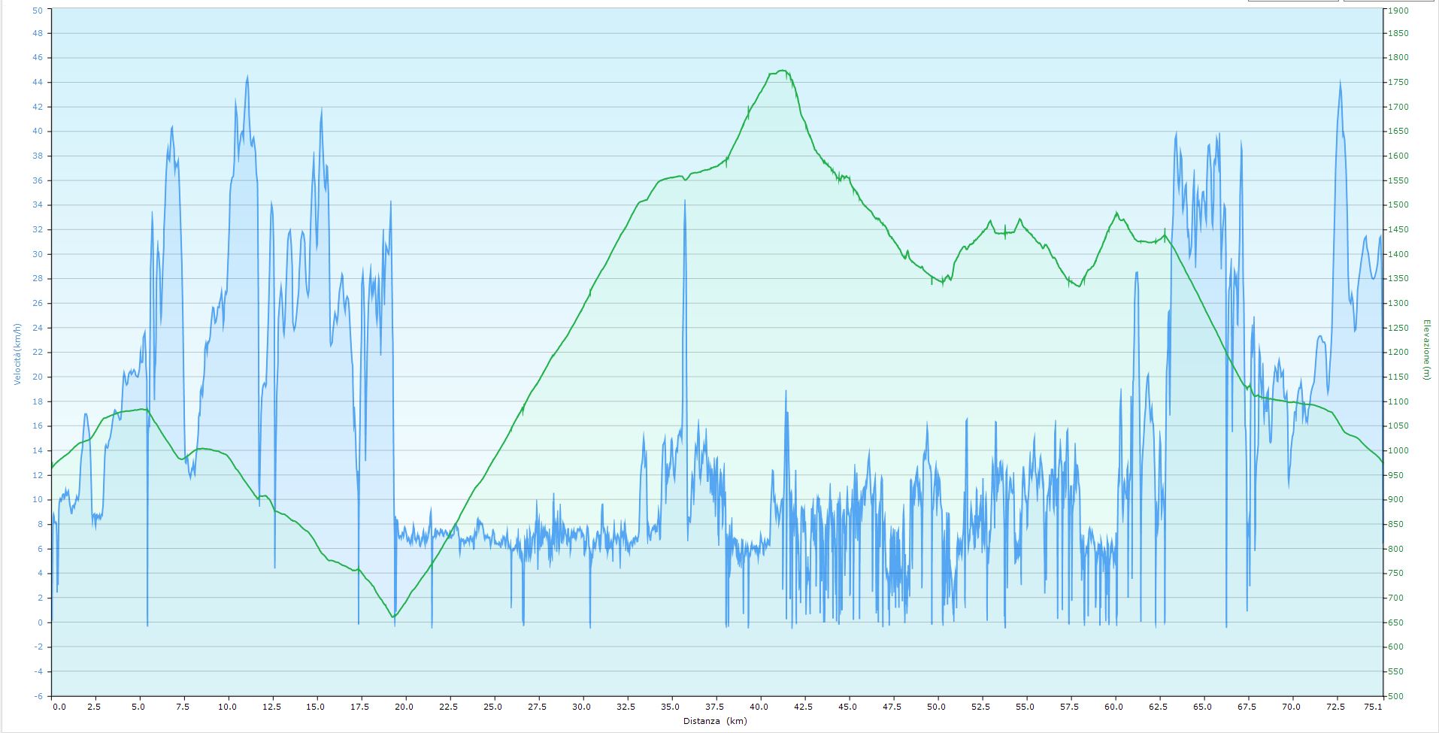Click the 1900 label on the elevation axis
Viewport: 1439px width, 733px height.
point(1398,10)
